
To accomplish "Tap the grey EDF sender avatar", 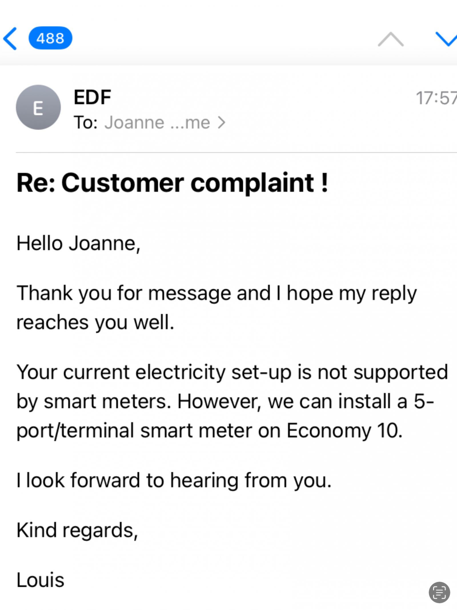I will (x=38, y=107).
